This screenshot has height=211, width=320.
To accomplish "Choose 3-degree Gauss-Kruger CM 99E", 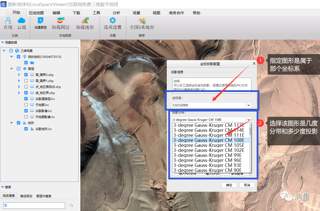I will click(211, 155).
